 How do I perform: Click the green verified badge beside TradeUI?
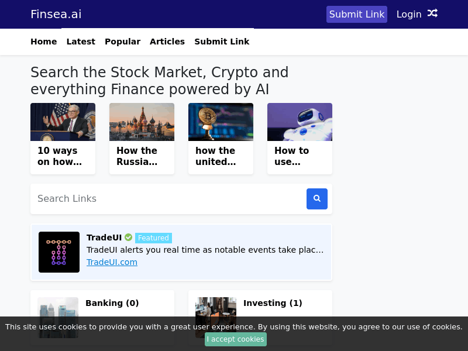128,238
